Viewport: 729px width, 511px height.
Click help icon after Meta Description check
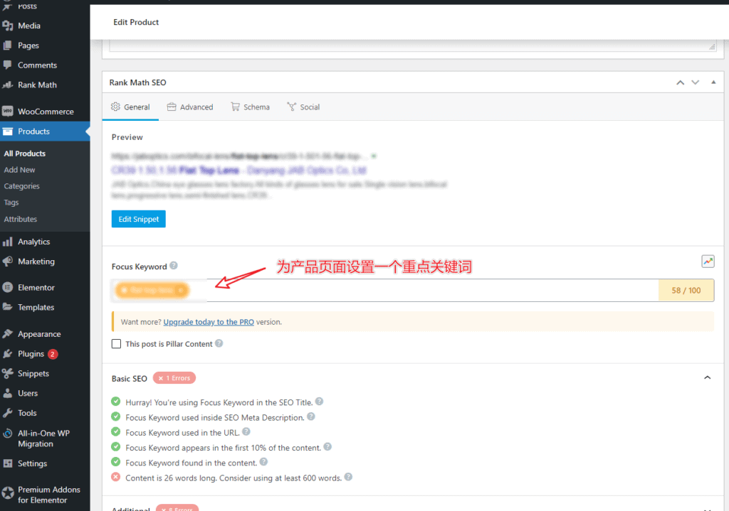[311, 416]
